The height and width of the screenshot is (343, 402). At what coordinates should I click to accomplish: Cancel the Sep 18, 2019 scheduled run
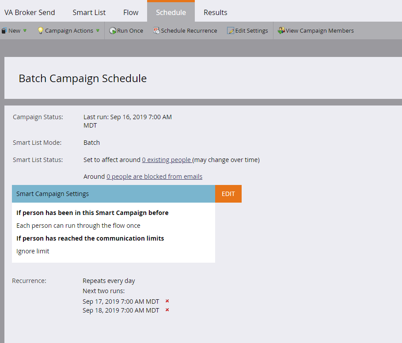[x=167, y=310]
